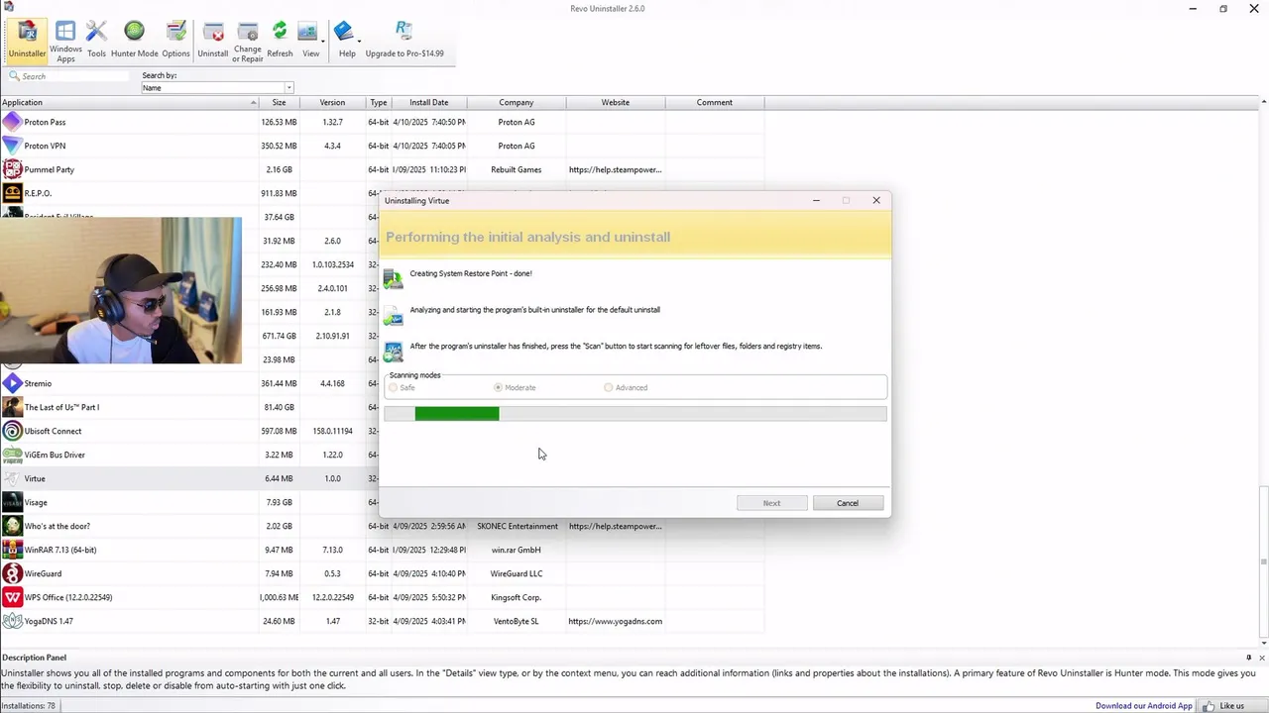1269x713 pixels.
Task: Sort by the Type column header
Action: pos(379,102)
